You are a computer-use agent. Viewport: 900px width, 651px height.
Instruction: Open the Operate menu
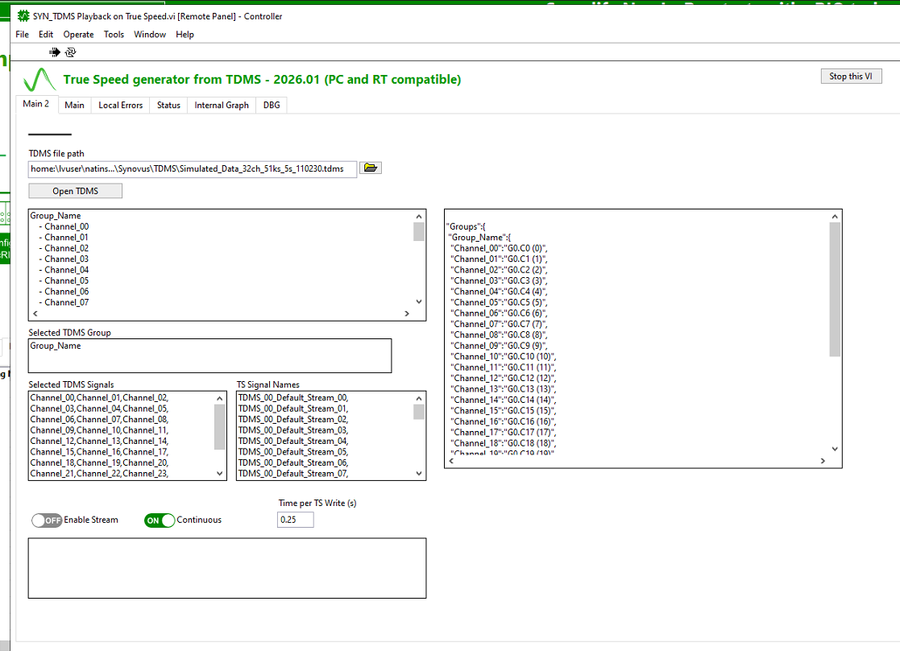(x=78, y=35)
